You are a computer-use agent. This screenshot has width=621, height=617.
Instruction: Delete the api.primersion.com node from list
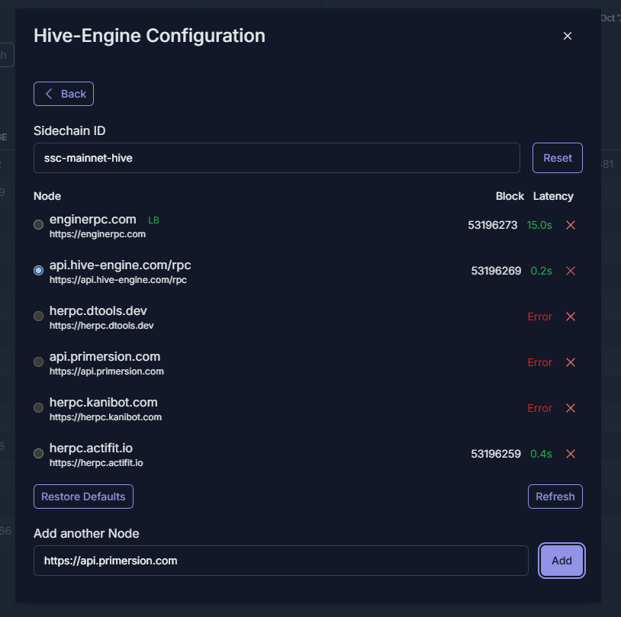click(x=570, y=362)
